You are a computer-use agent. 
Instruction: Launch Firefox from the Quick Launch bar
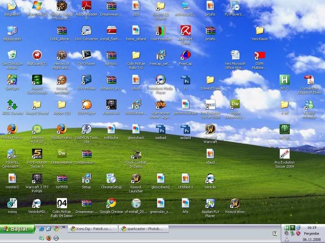(49, 238)
